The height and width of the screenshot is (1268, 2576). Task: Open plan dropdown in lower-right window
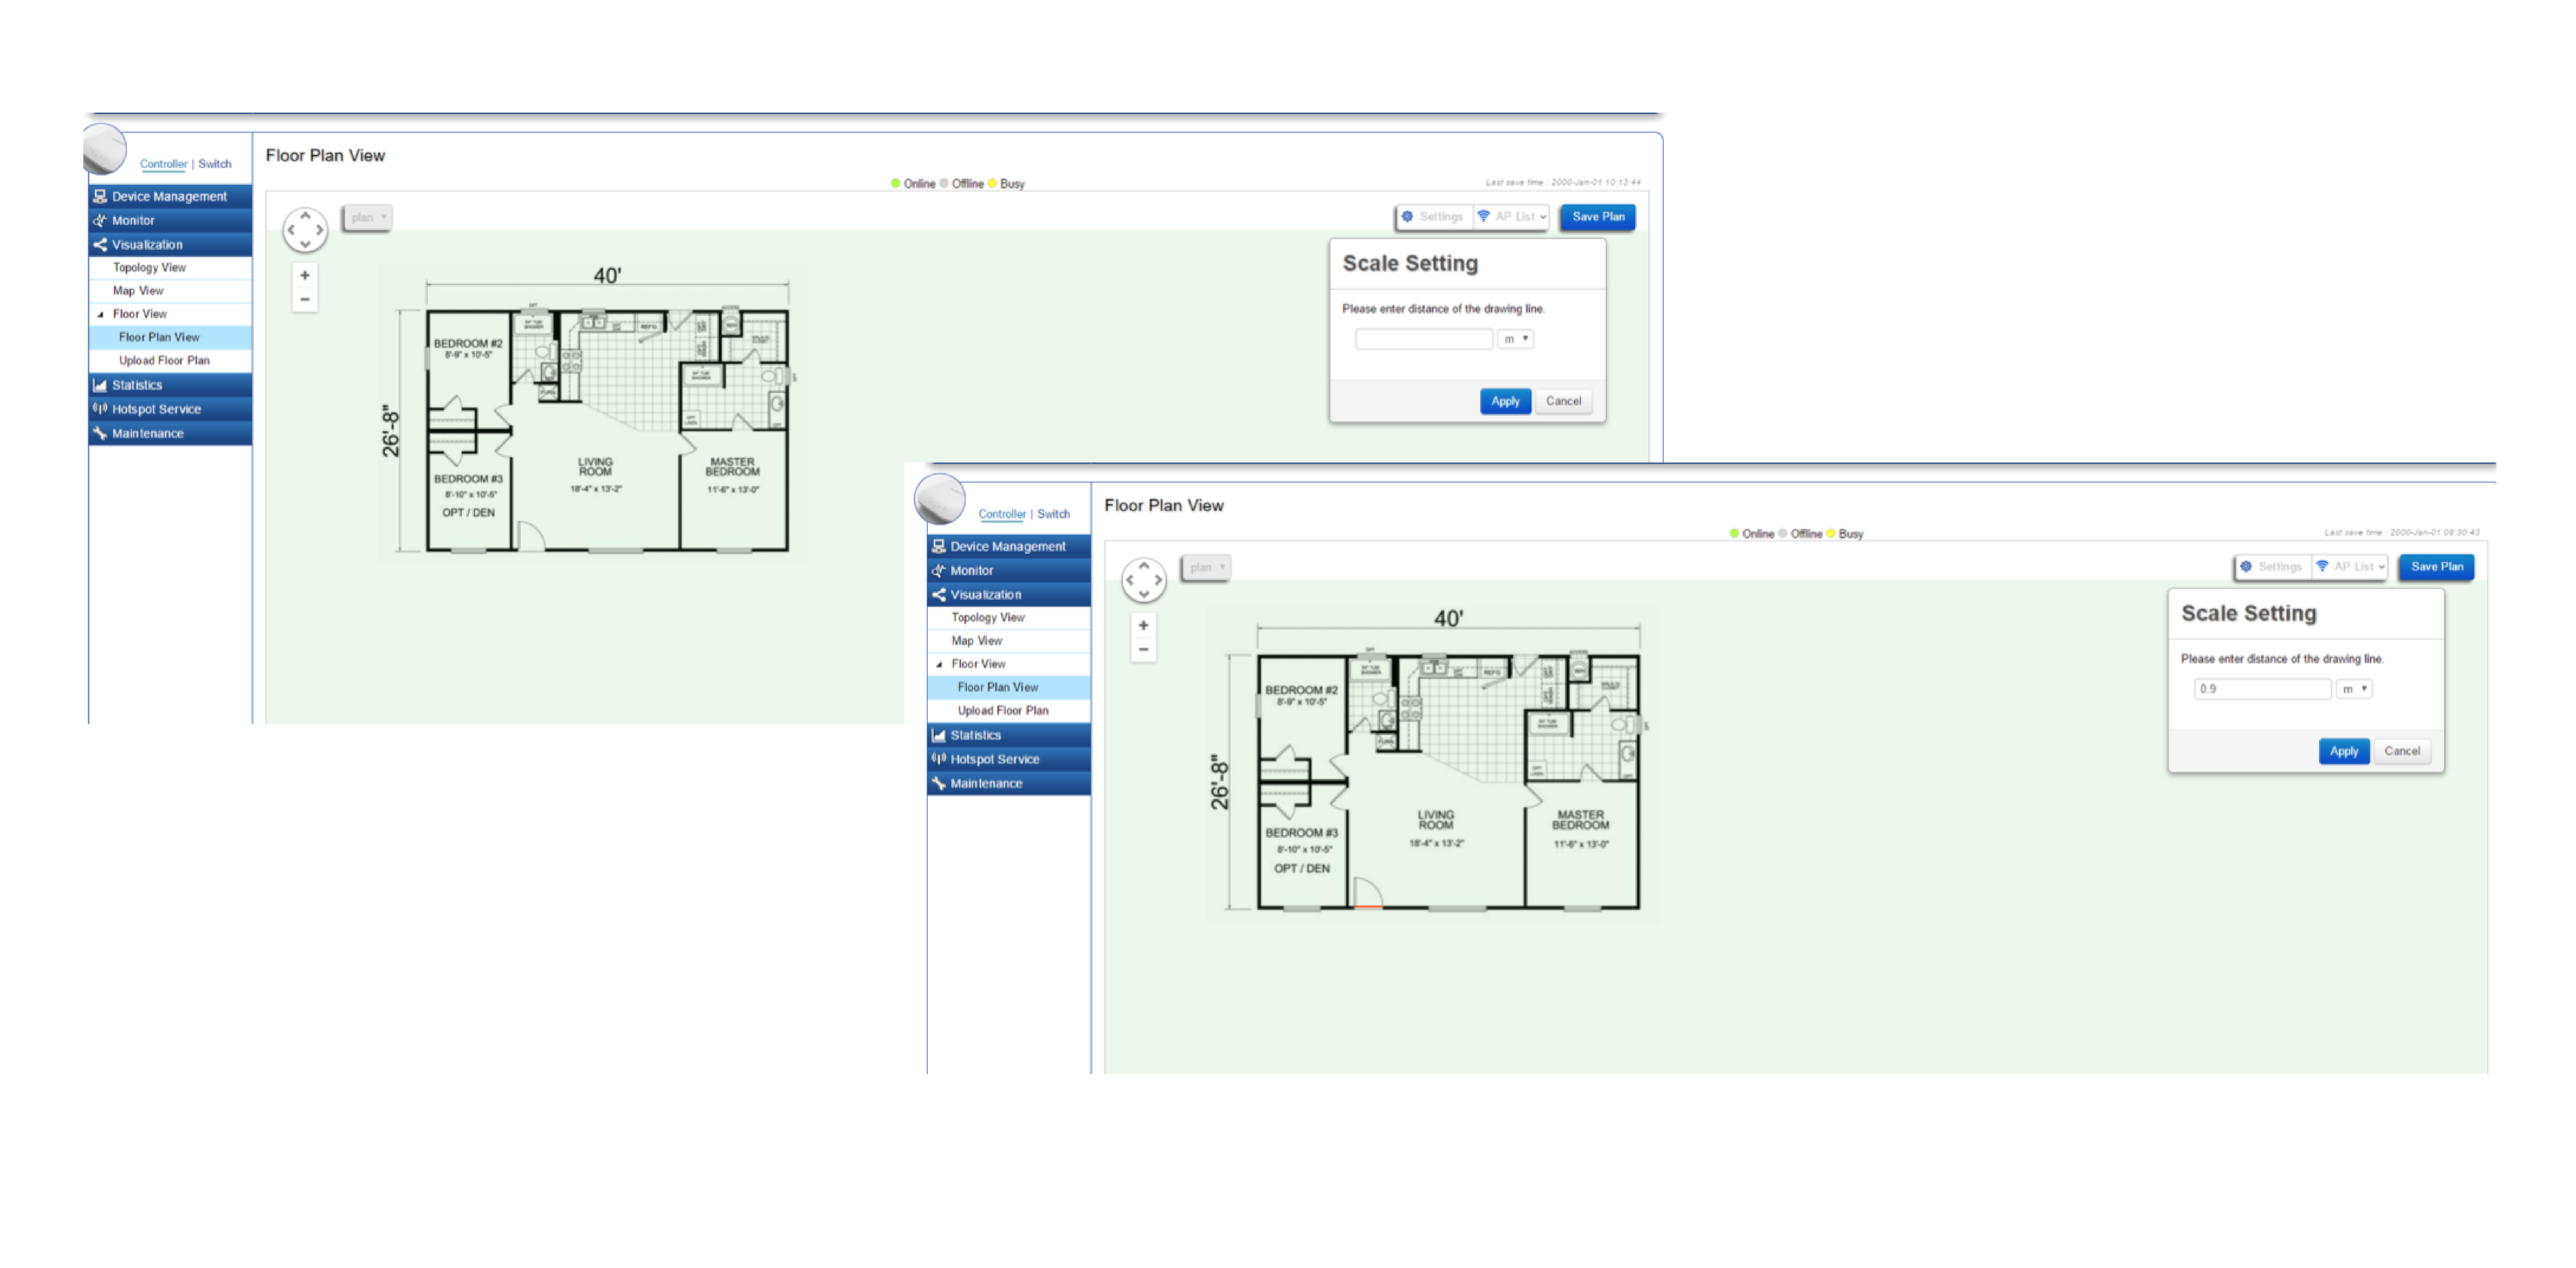(1206, 567)
